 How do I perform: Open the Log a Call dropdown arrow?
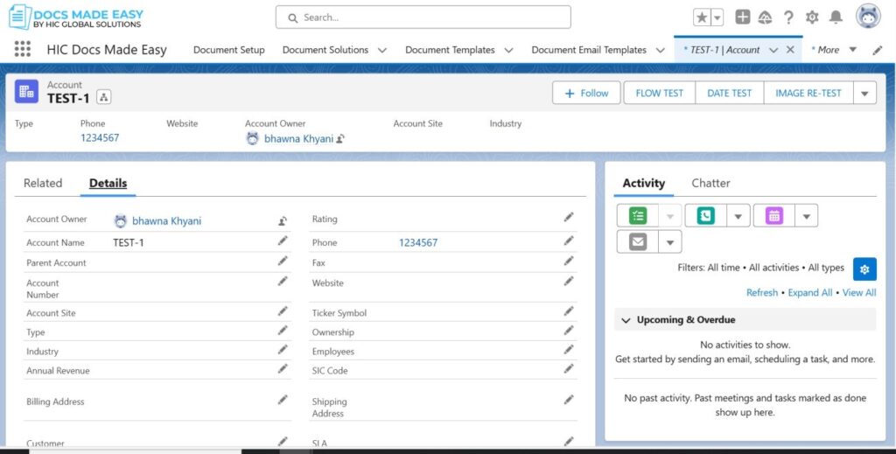738,216
